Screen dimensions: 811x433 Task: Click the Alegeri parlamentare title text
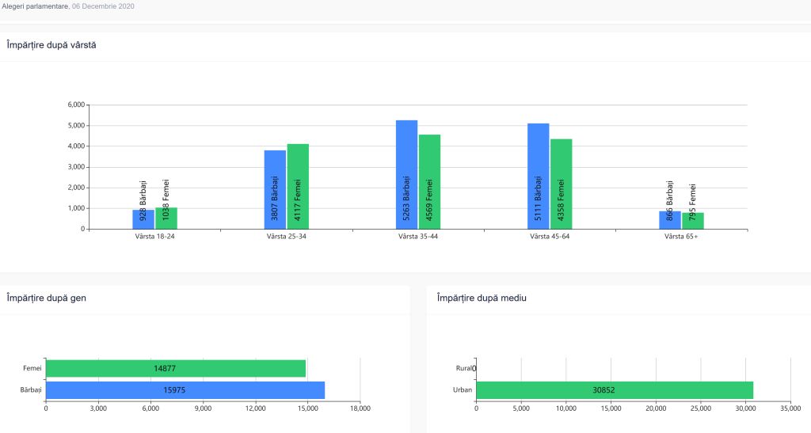click(36, 6)
